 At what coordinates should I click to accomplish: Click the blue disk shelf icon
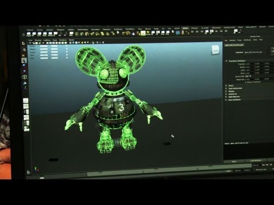coord(178,32)
